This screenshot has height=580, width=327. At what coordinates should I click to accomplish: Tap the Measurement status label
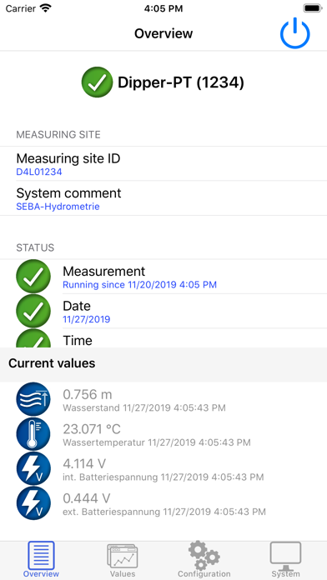104,271
